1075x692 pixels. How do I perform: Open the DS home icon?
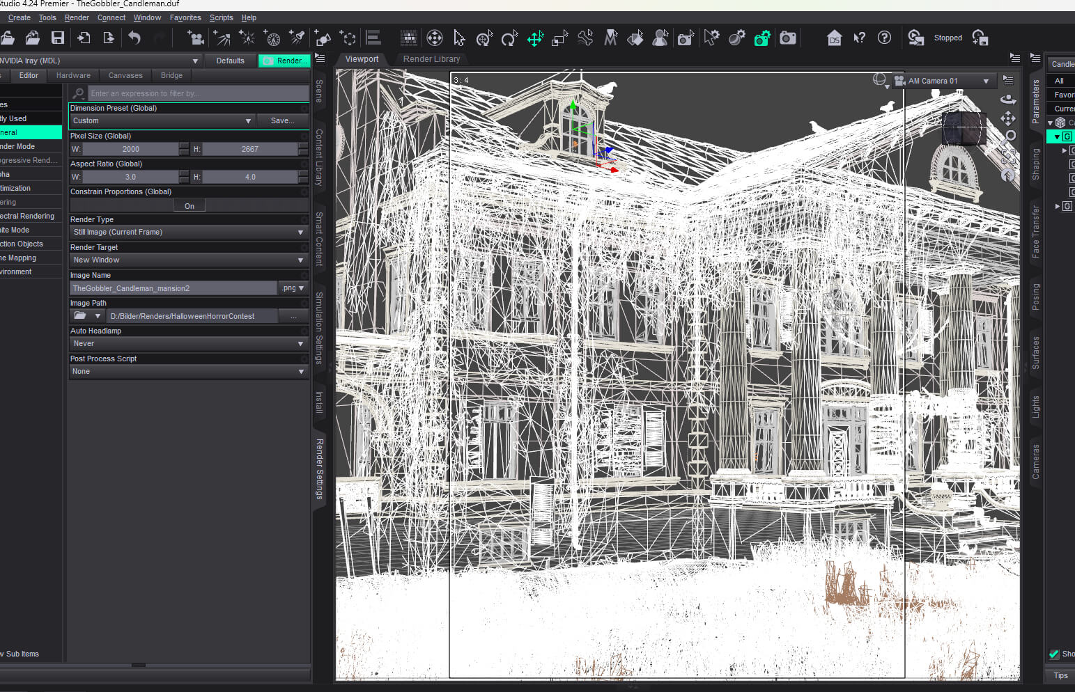pyautogui.click(x=834, y=38)
